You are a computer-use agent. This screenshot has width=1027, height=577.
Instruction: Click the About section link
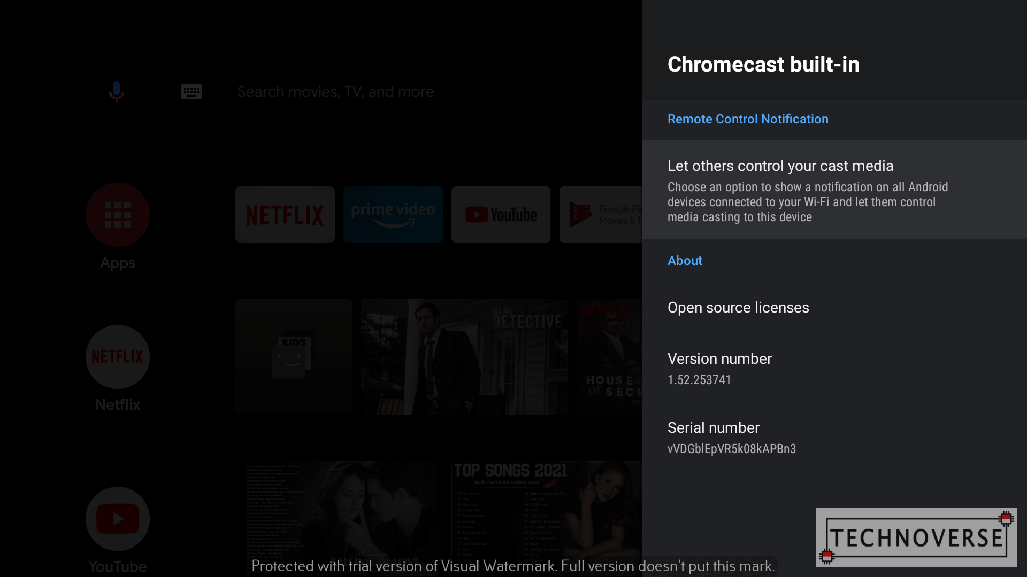click(x=685, y=260)
